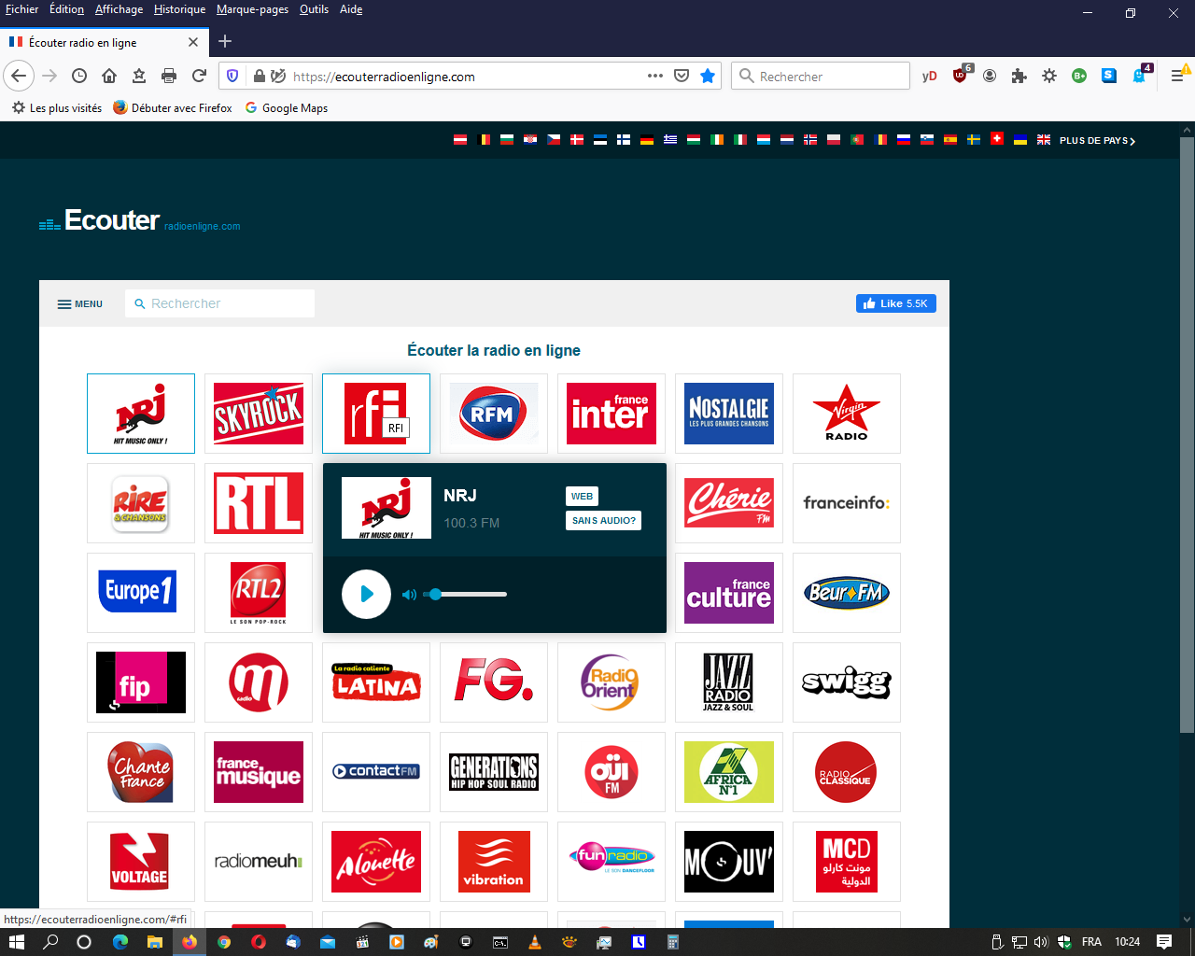The width and height of the screenshot is (1195, 956).
Task: Toggle the bookmark star for this page
Action: pos(708,76)
